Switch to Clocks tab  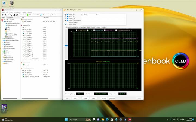coord(93,27)
